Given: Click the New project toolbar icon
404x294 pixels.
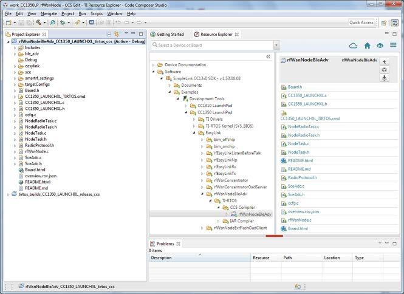Looking at the screenshot, I should (9, 22).
